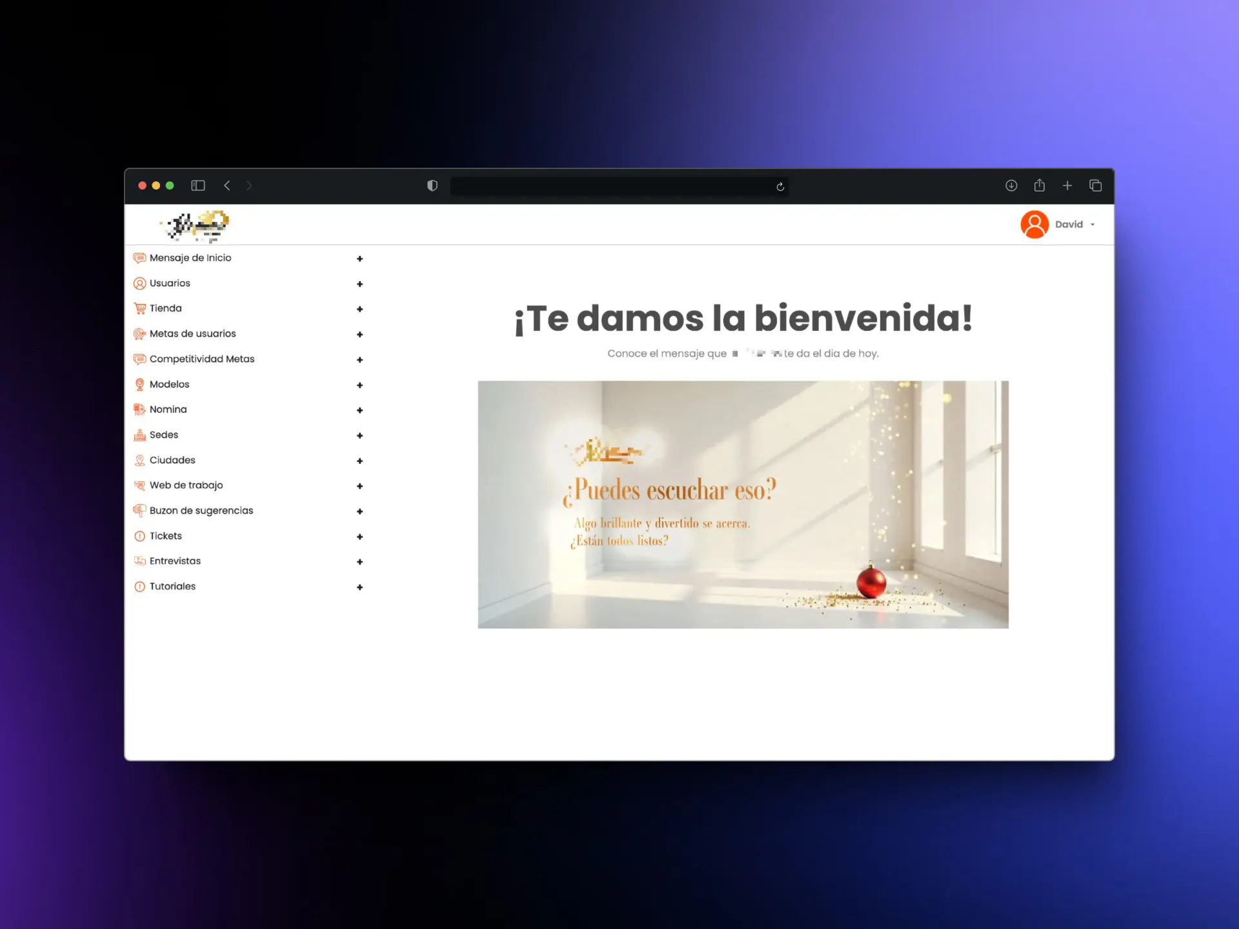Expand Tickets with plus sign

click(360, 537)
